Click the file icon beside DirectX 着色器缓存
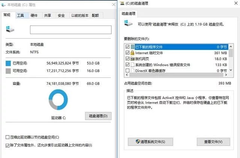This screenshot has width=240, height=158. pos(132,71)
